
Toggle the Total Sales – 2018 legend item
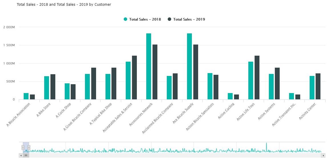click(145, 19)
